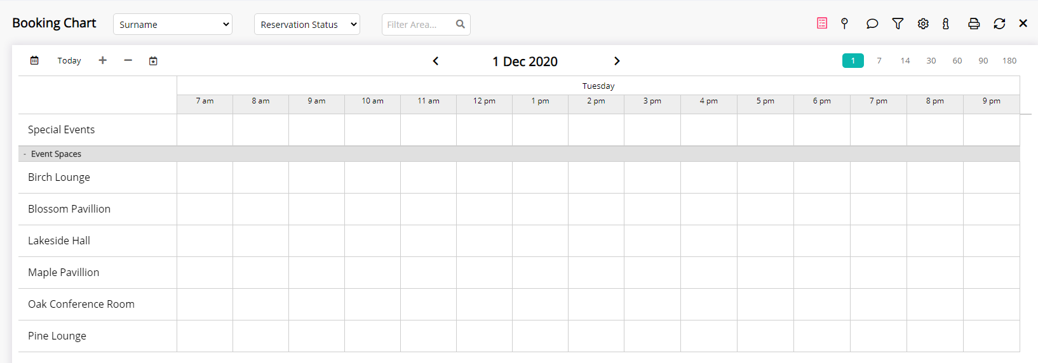Click the map pin icon

point(844,23)
